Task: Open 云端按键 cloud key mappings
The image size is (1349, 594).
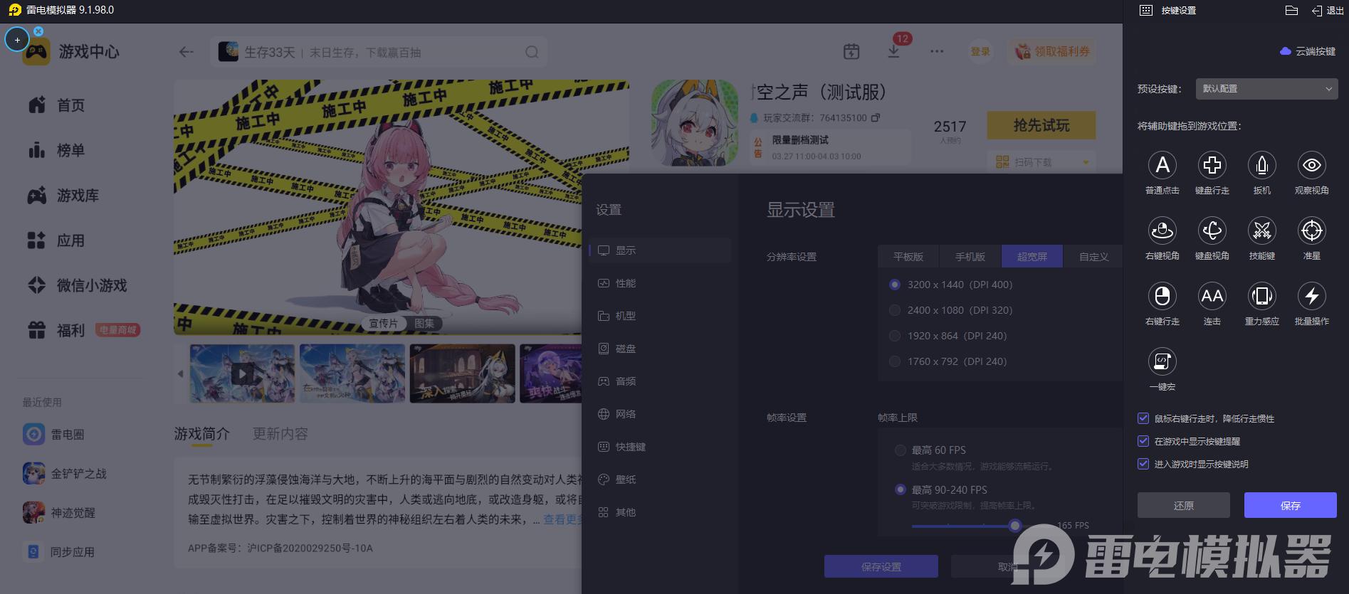Action: 1308,51
